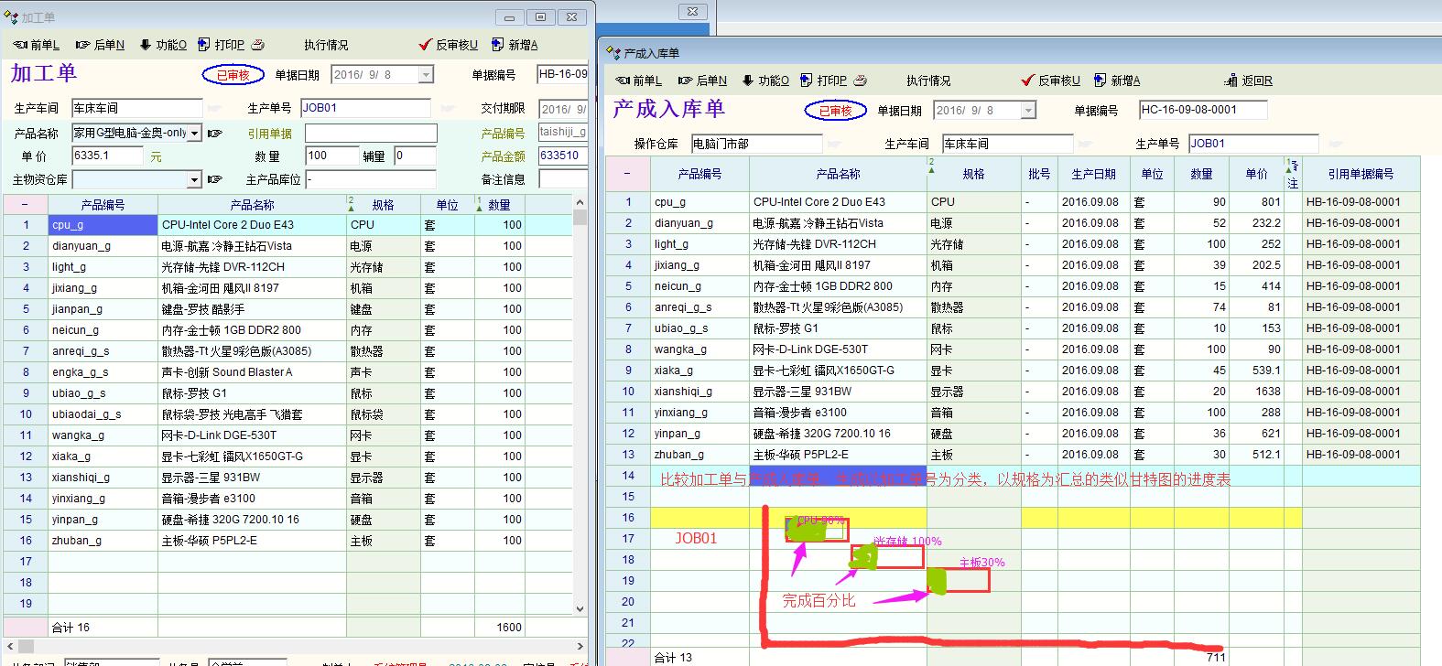Click 返回R in 产成入库单 toolbar

pyautogui.click(x=1248, y=81)
